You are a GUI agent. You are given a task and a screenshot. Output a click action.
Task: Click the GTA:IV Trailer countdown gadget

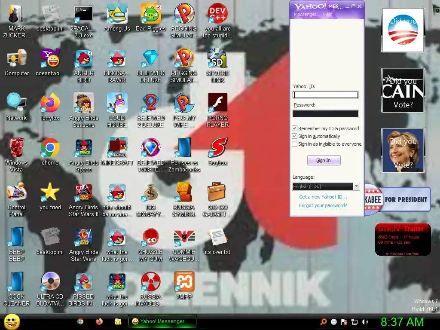point(403,239)
